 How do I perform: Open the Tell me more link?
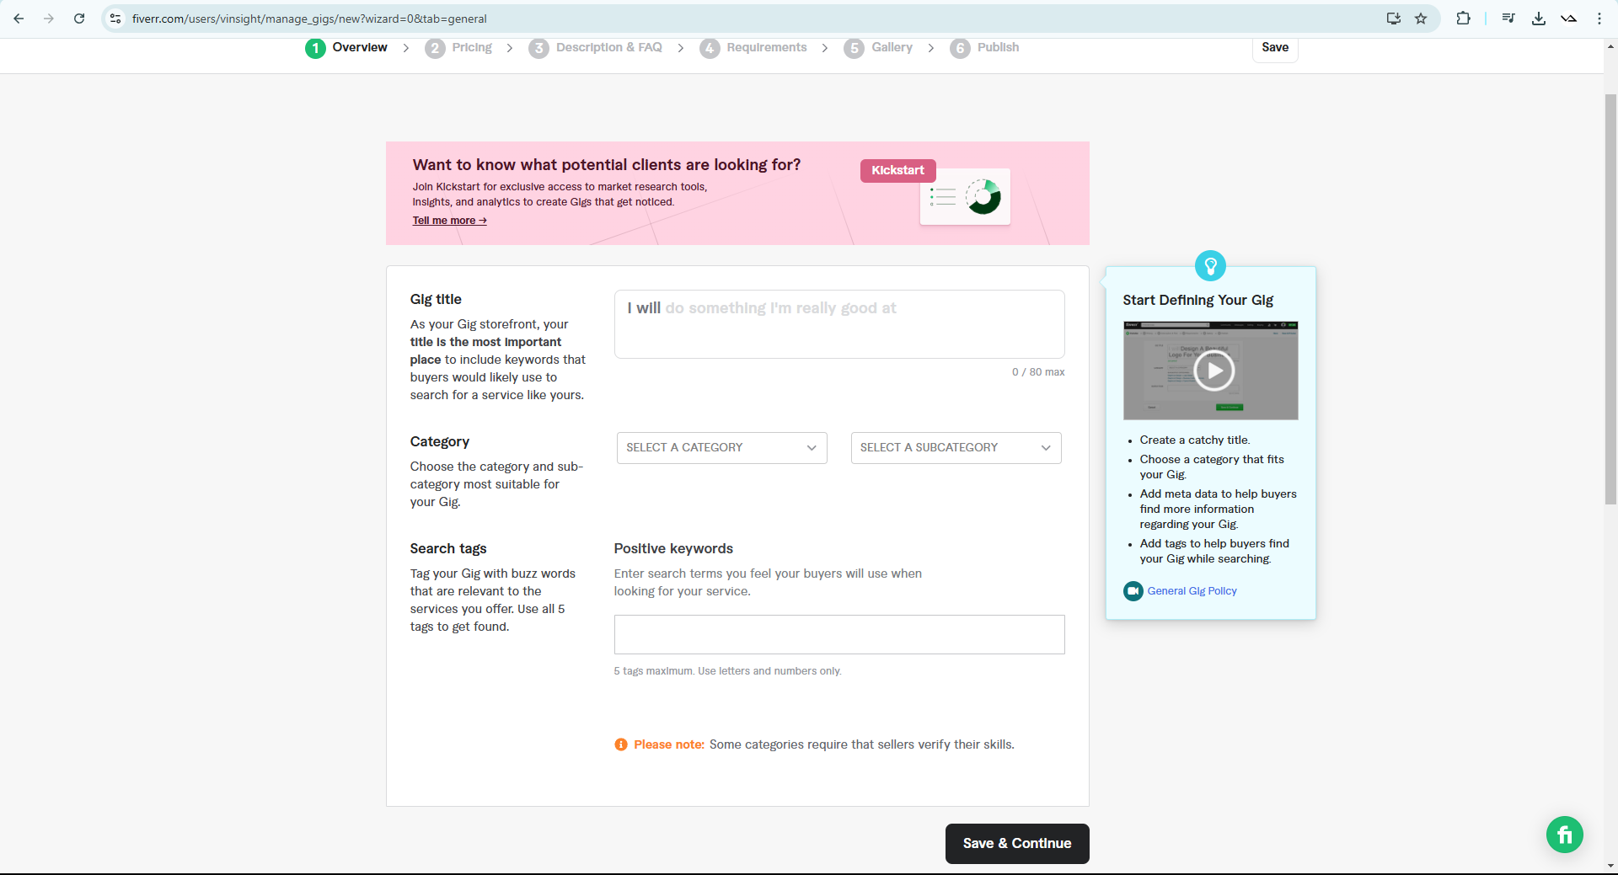449,221
